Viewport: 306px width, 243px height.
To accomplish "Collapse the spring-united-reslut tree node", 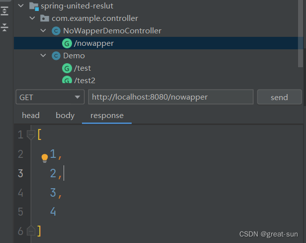I will [21, 5].
